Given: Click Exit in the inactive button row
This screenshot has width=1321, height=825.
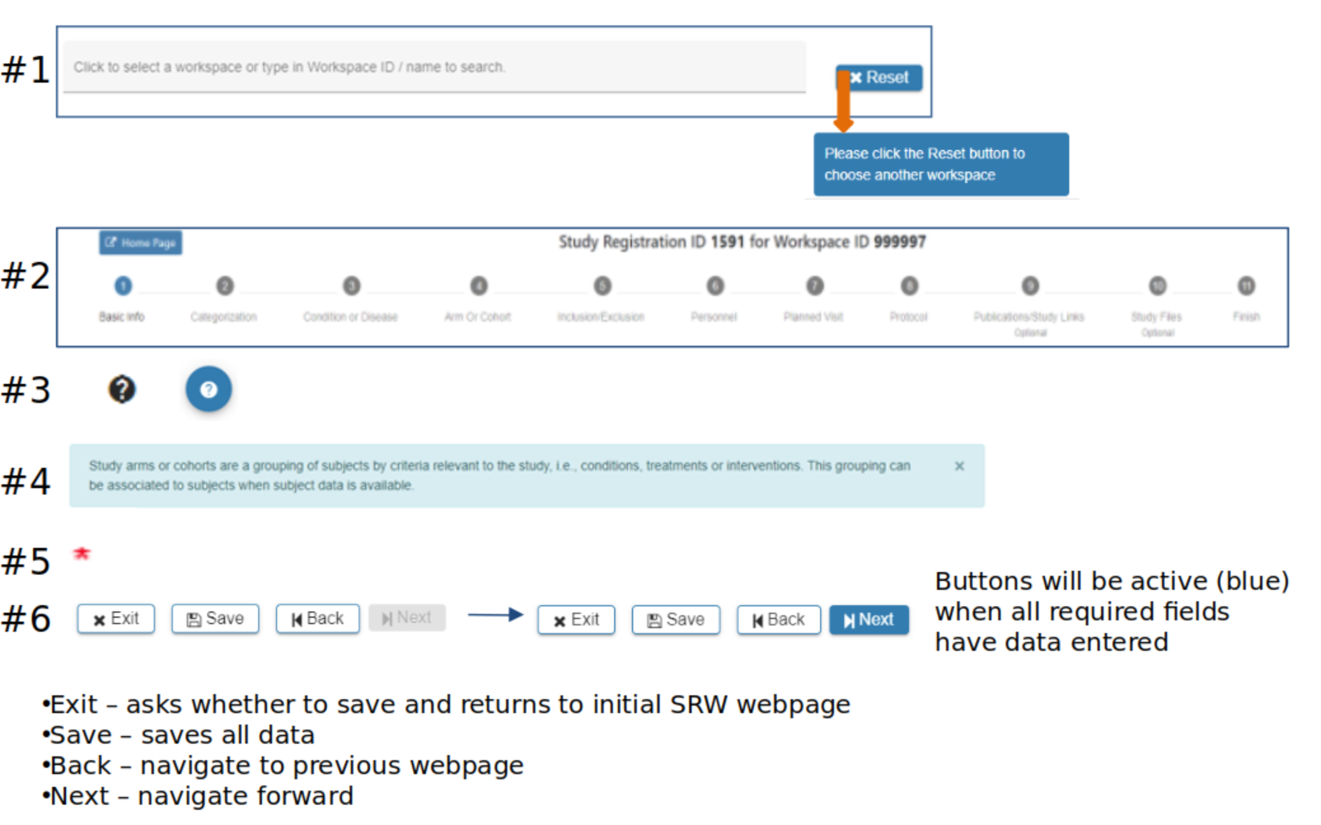Looking at the screenshot, I should coord(116,618).
